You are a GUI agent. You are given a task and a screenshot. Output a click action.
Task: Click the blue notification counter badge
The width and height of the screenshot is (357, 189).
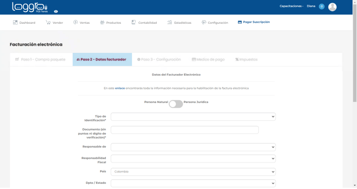click(x=322, y=6)
